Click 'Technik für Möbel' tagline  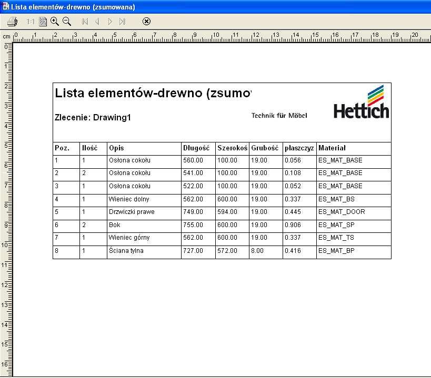click(x=279, y=115)
